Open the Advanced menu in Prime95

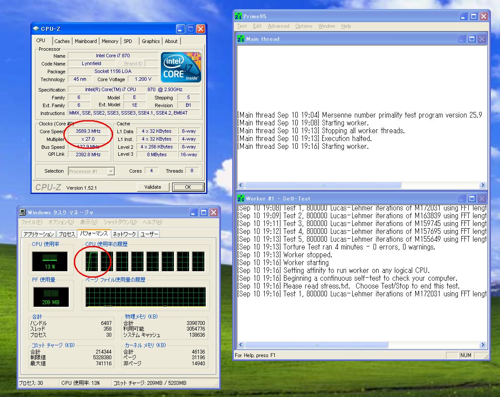[x=278, y=26]
